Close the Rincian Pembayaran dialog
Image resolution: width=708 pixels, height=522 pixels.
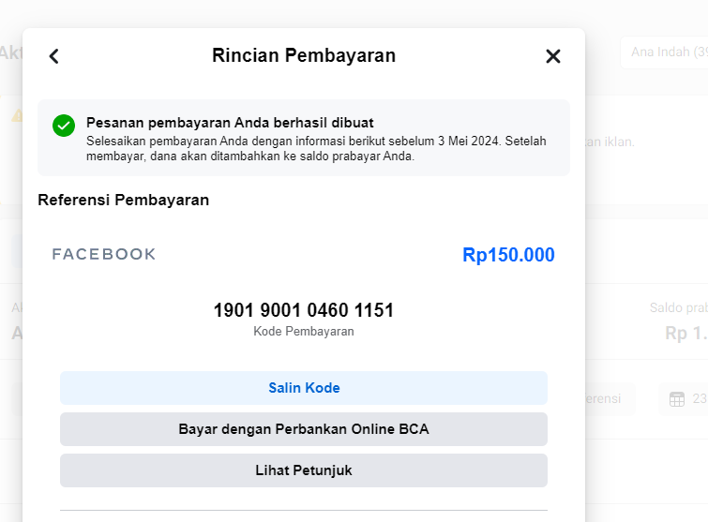(x=553, y=56)
